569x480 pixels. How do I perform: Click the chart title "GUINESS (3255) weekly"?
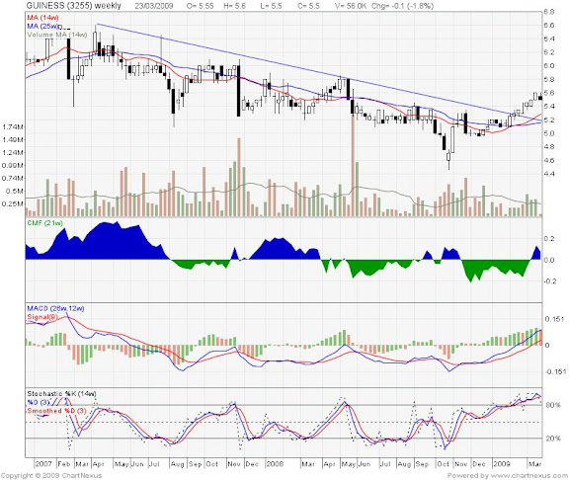(74, 6)
